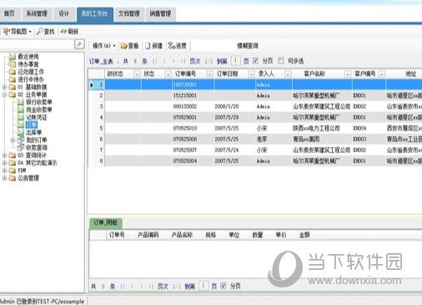Screen dimensions: 422x305
Task: Expand the 03 查询统计 folder
Action: 4,155
